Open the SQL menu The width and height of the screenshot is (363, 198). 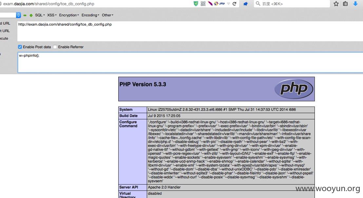(x=40, y=15)
